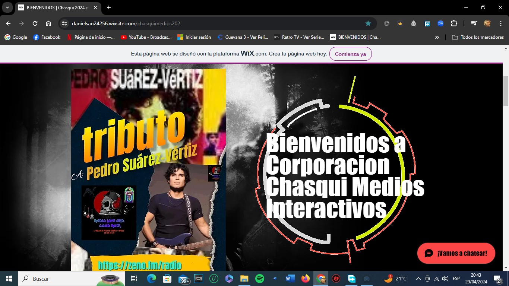Viewport: 509px width, 286px height.
Task: Open the clock showing 20:43
Action: [476, 279]
